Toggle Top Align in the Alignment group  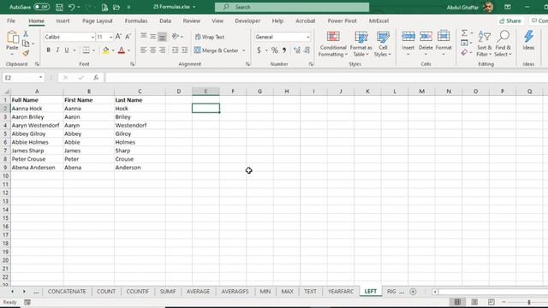point(143,36)
